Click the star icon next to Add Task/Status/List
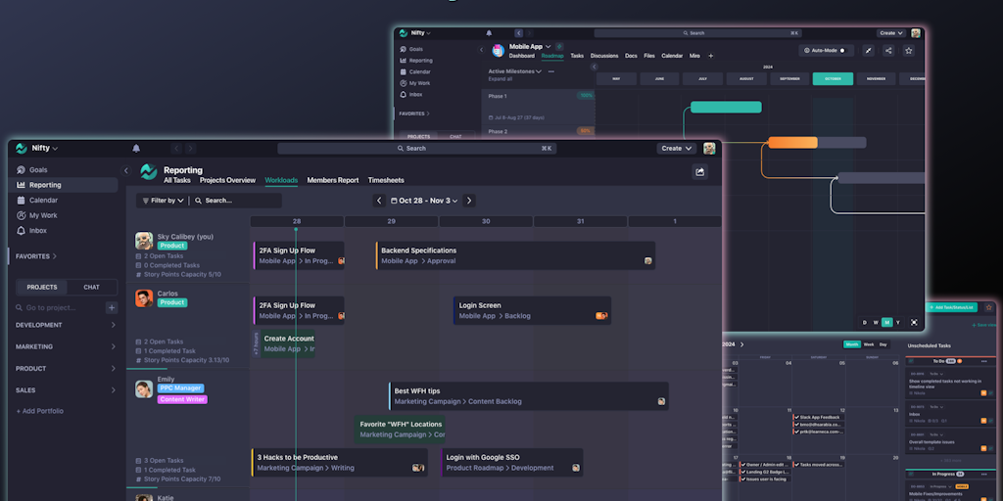The image size is (1003, 501). (x=988, y=307)
